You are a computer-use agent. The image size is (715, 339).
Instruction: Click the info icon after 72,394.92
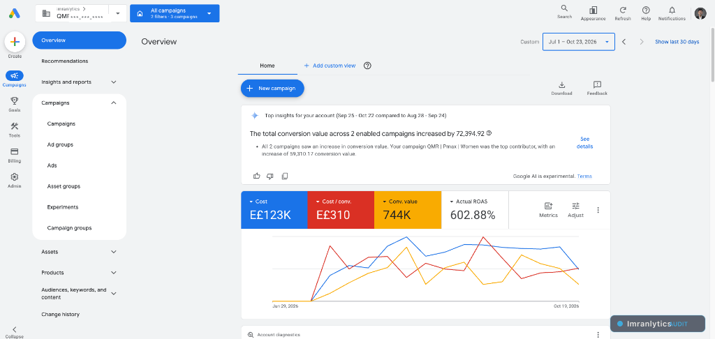pos(489,133)
